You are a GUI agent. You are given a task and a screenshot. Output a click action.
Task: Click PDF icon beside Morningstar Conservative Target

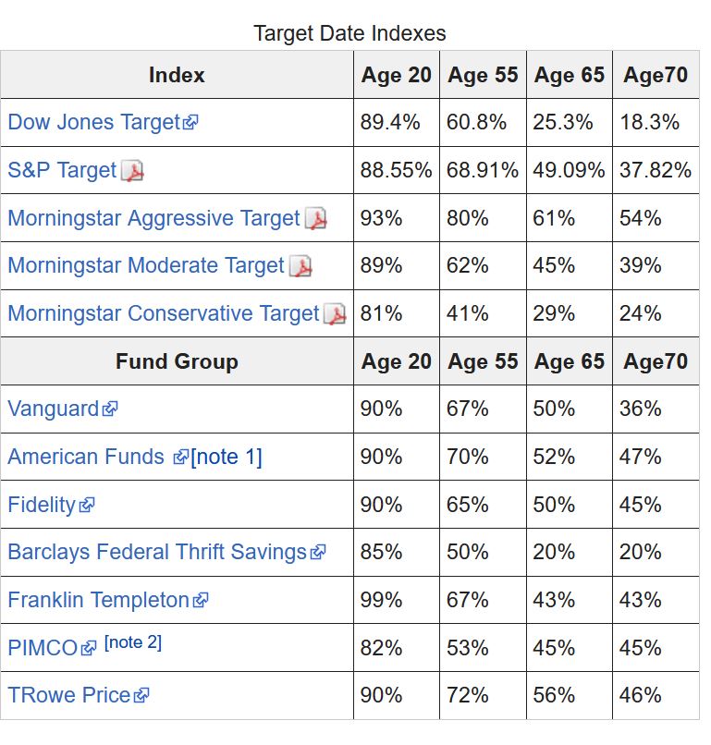point(335,314)
